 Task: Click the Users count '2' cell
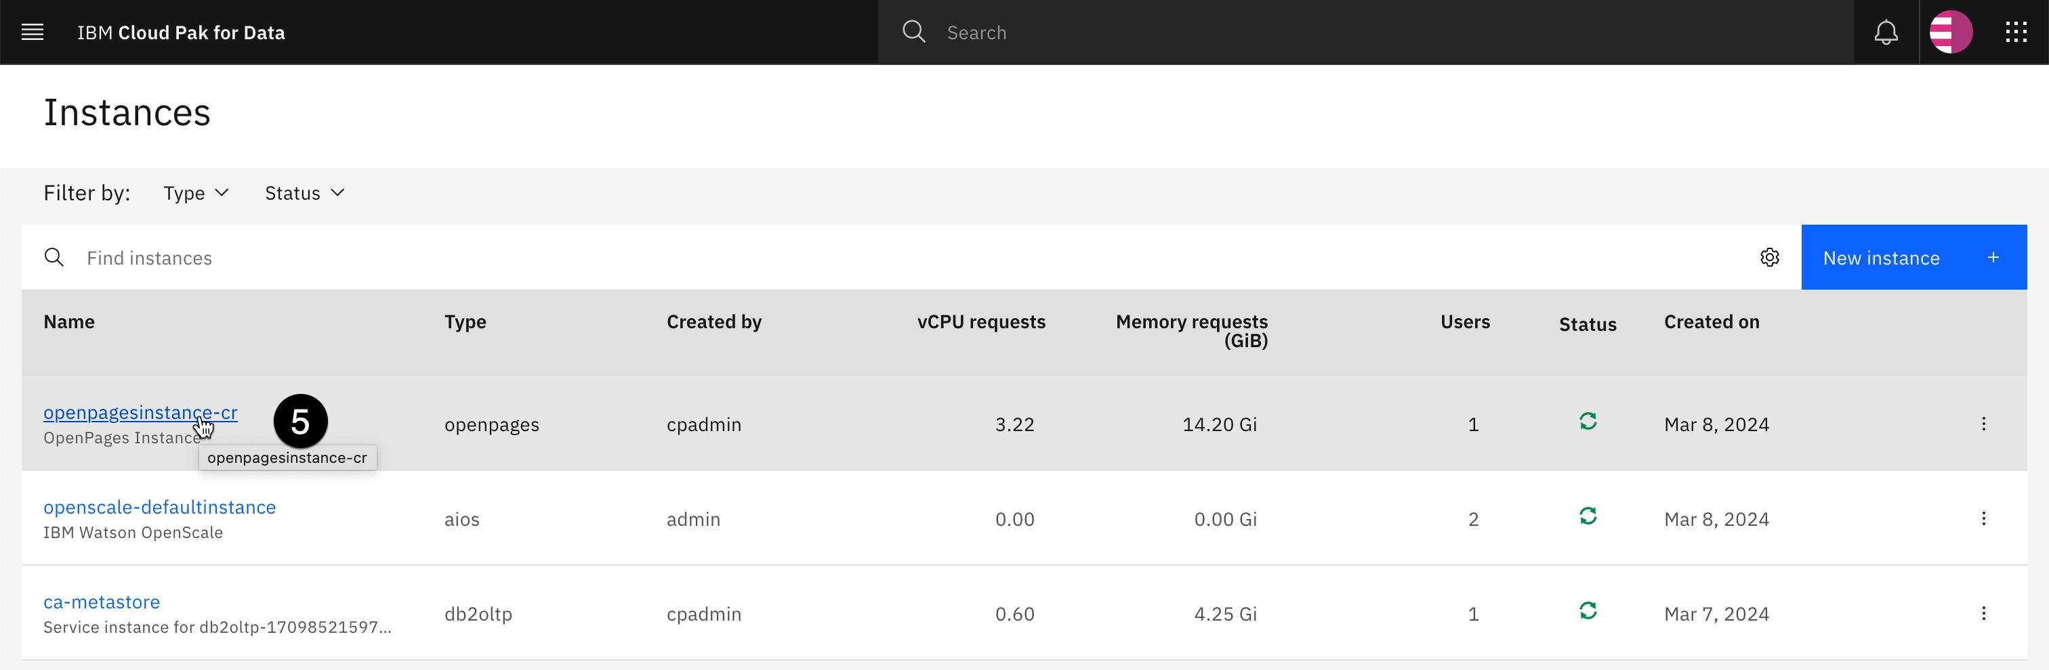1473,519
